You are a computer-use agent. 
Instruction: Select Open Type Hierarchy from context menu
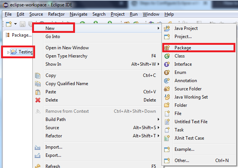point(66,56)
